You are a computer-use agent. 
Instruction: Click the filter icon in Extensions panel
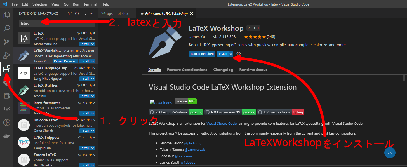coord(70,13)
